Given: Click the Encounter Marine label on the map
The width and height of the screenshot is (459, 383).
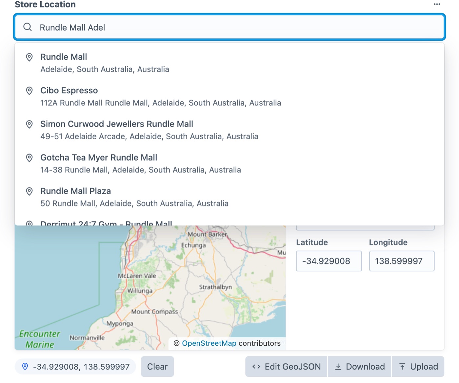Looking at the screenshot, I should click(x=40, y=339).
